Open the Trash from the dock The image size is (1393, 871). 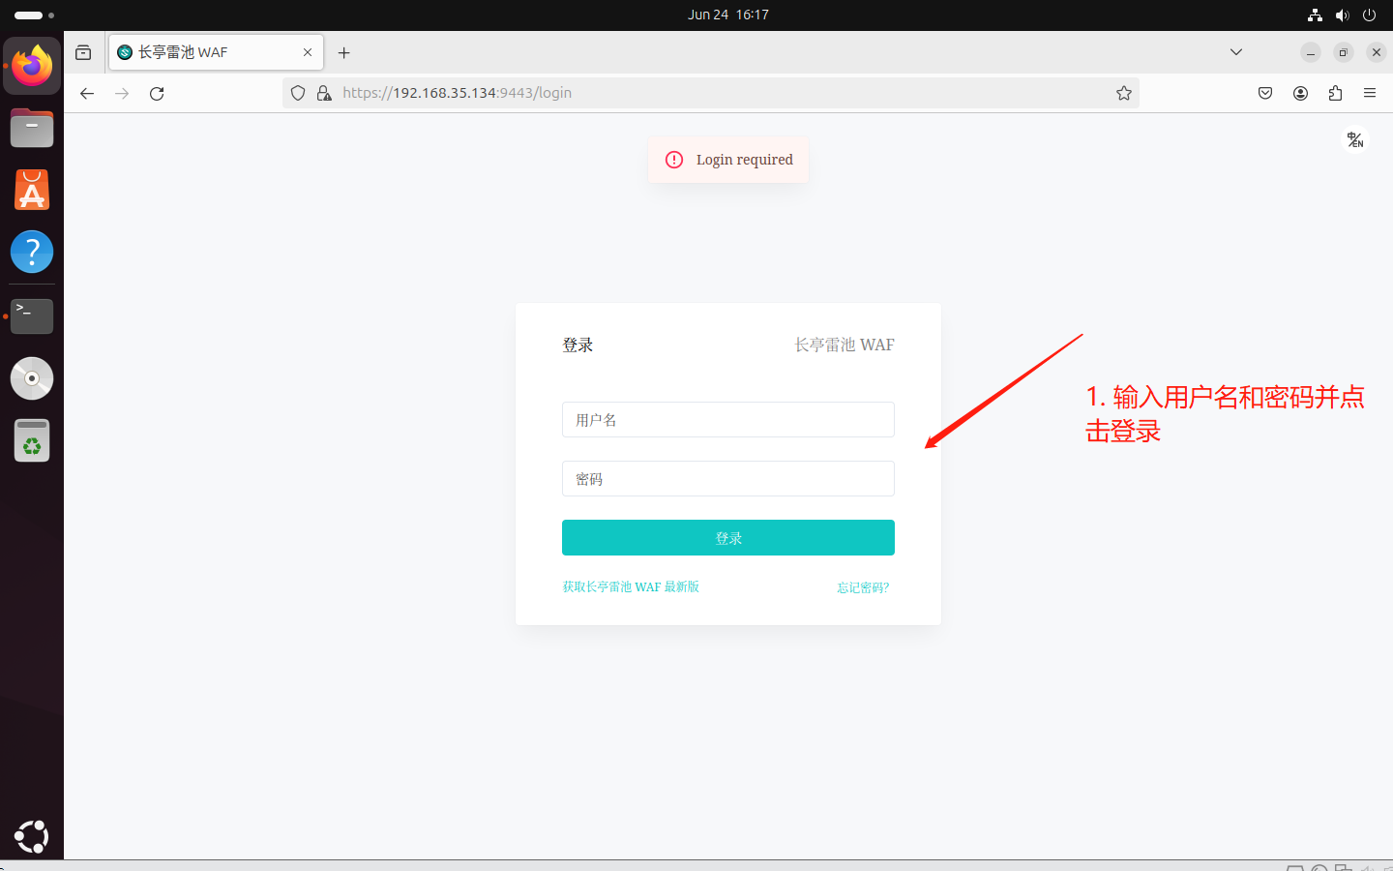(32, 440)
